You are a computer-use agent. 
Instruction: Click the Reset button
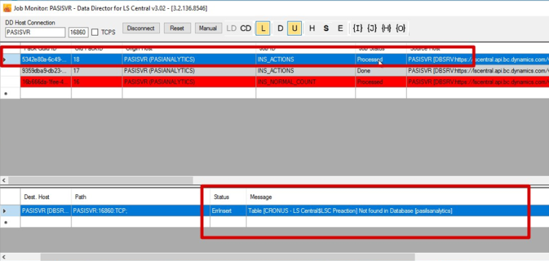click(177, 28)
